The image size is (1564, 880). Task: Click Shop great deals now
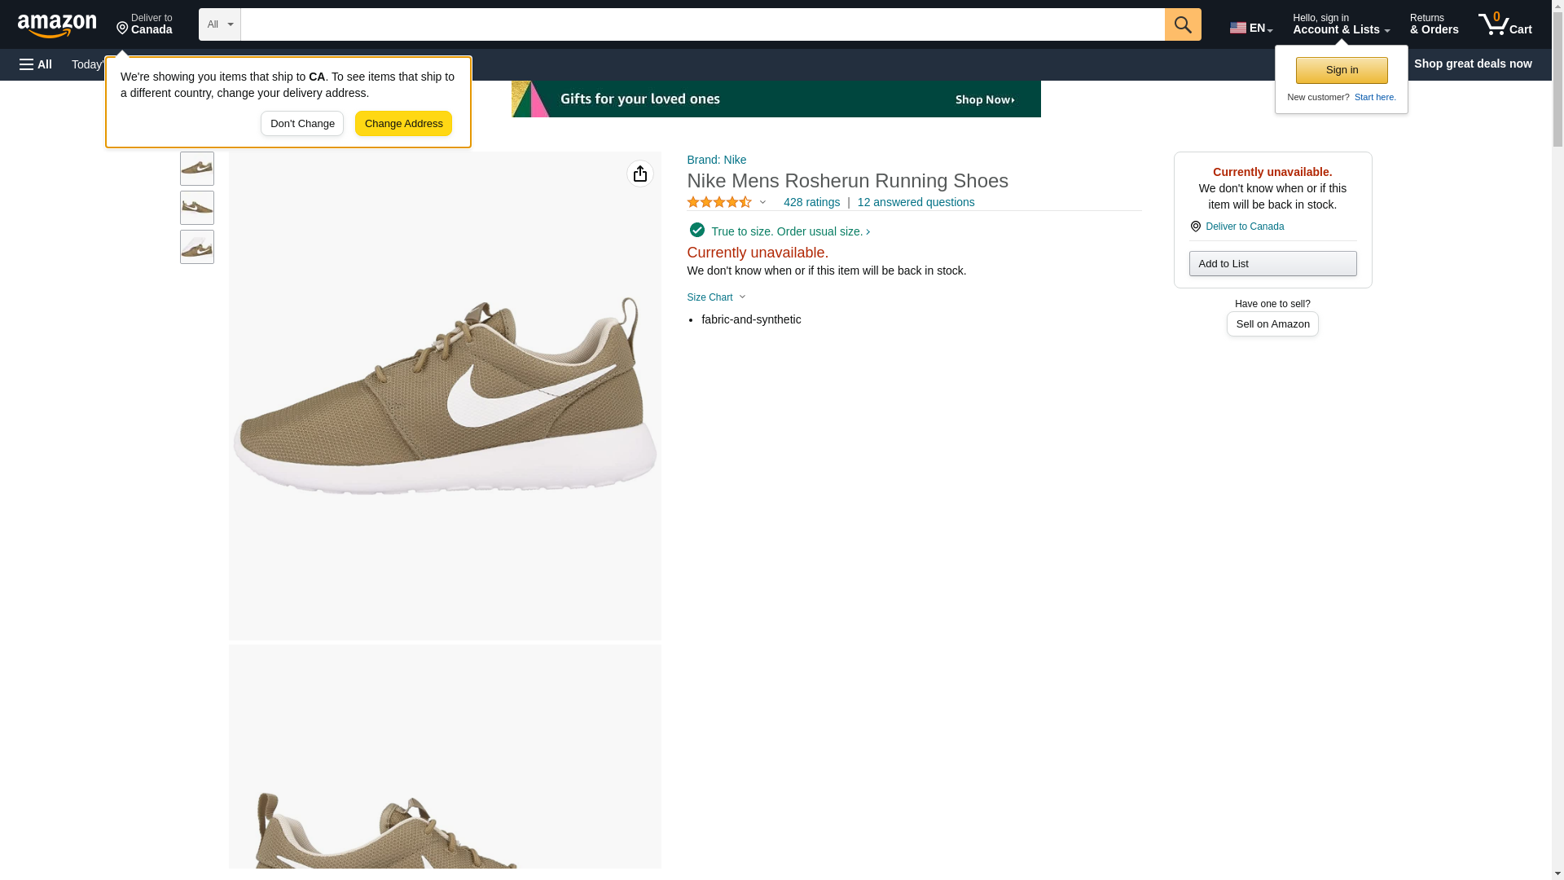pyautogui.click(x=1472, y=64)
